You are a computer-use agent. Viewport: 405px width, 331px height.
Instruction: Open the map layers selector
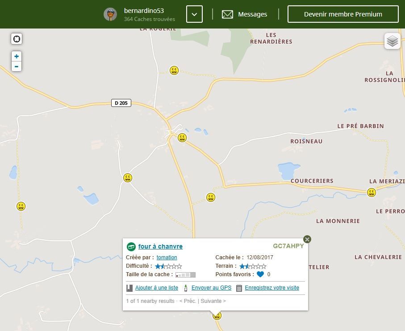tap(392, 41)
